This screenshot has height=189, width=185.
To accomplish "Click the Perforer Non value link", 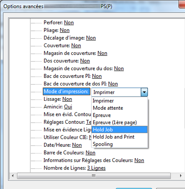I will coord(69,23).
